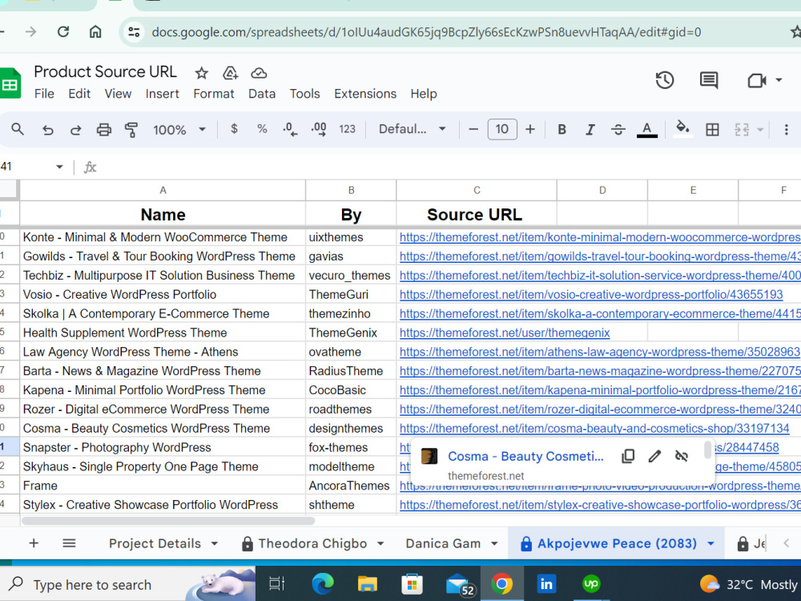801x601 pixels.
Task: Open the File menu
Action: [44, 94]
